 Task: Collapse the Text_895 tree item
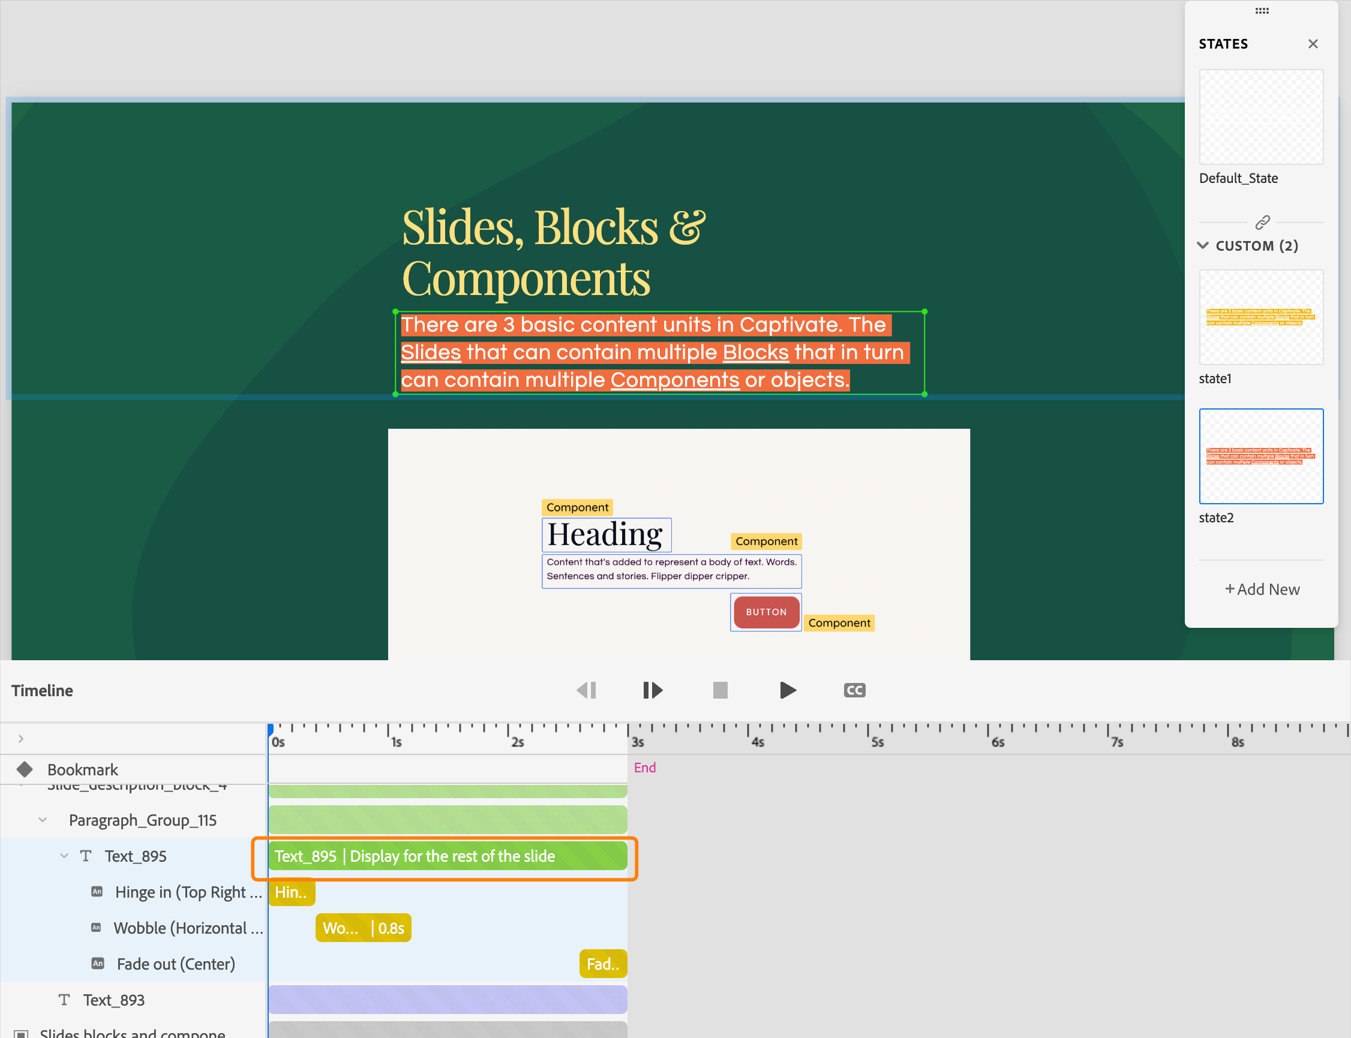point(64,856)
